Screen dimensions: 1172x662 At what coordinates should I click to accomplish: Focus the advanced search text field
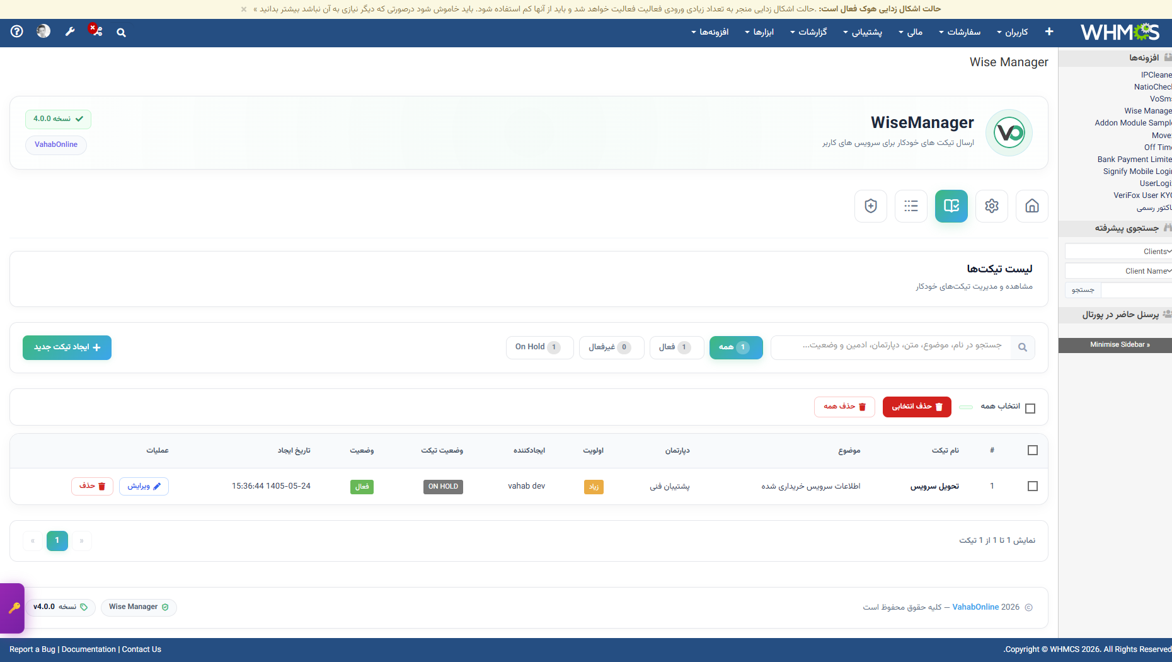pyautogui.click(x=1137, y=290)
